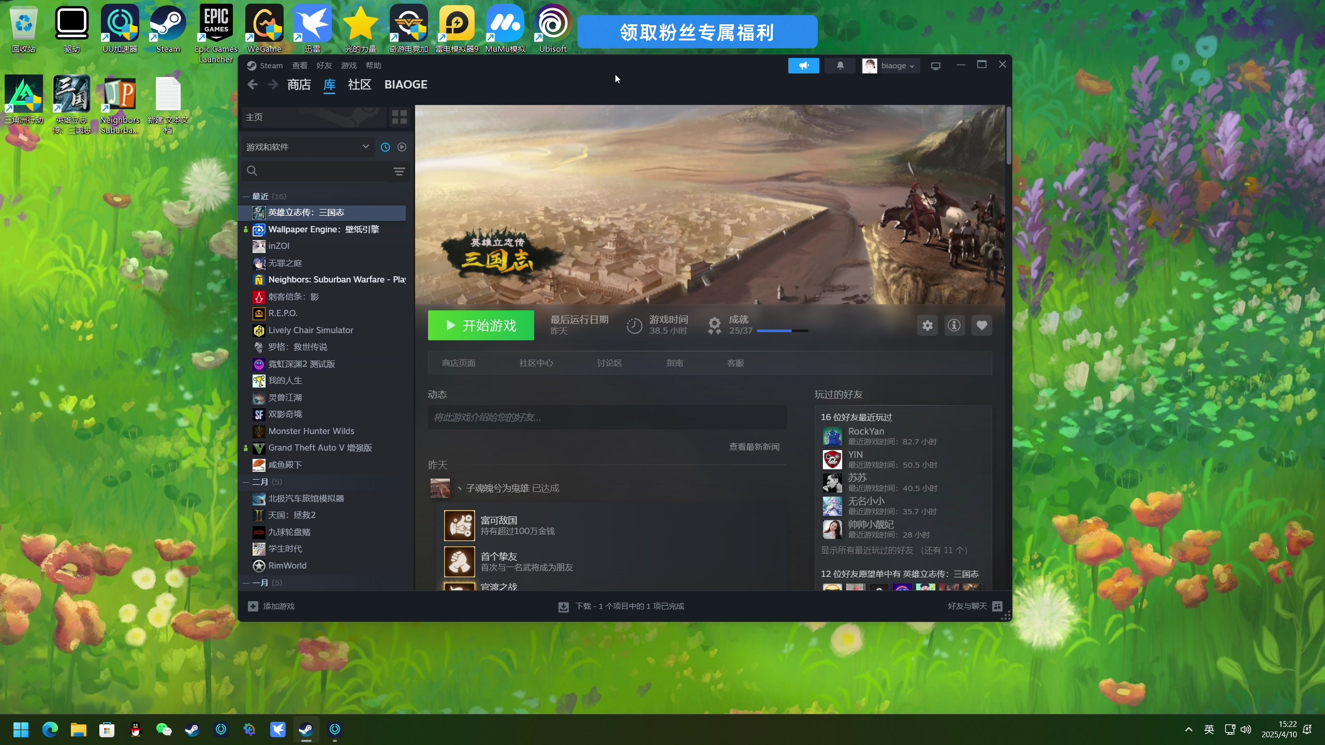Open Microsoft Edge from the taskbar
The width and height of the screenshot is (1325, 745).
(x=50, y=729)
